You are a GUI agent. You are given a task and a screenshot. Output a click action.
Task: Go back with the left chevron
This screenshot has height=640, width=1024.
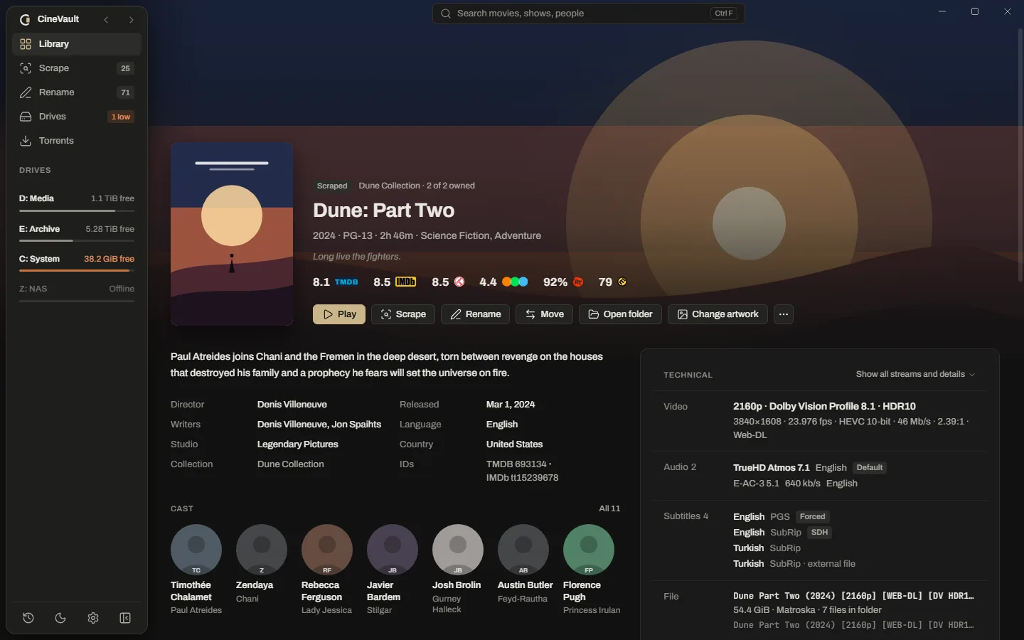(x=106, y=20)
